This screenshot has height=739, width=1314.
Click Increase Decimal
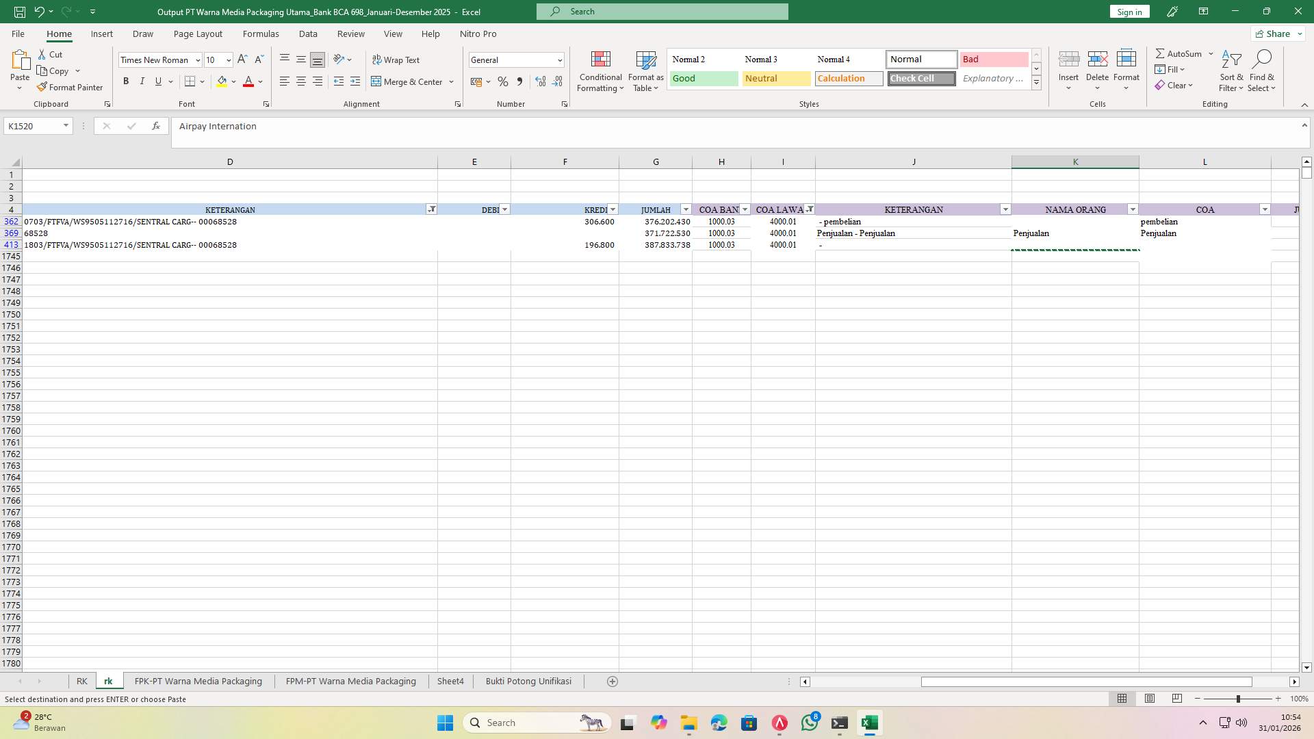pyautogui.click(x=540, y=81)
